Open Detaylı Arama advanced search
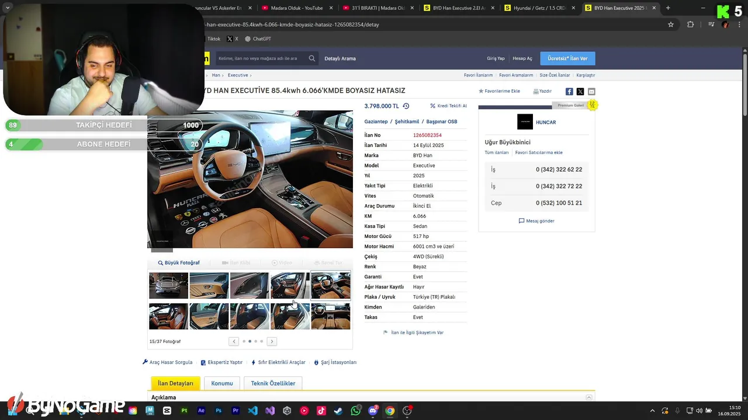This screenshot has width=748, height=420. [340, 58]
